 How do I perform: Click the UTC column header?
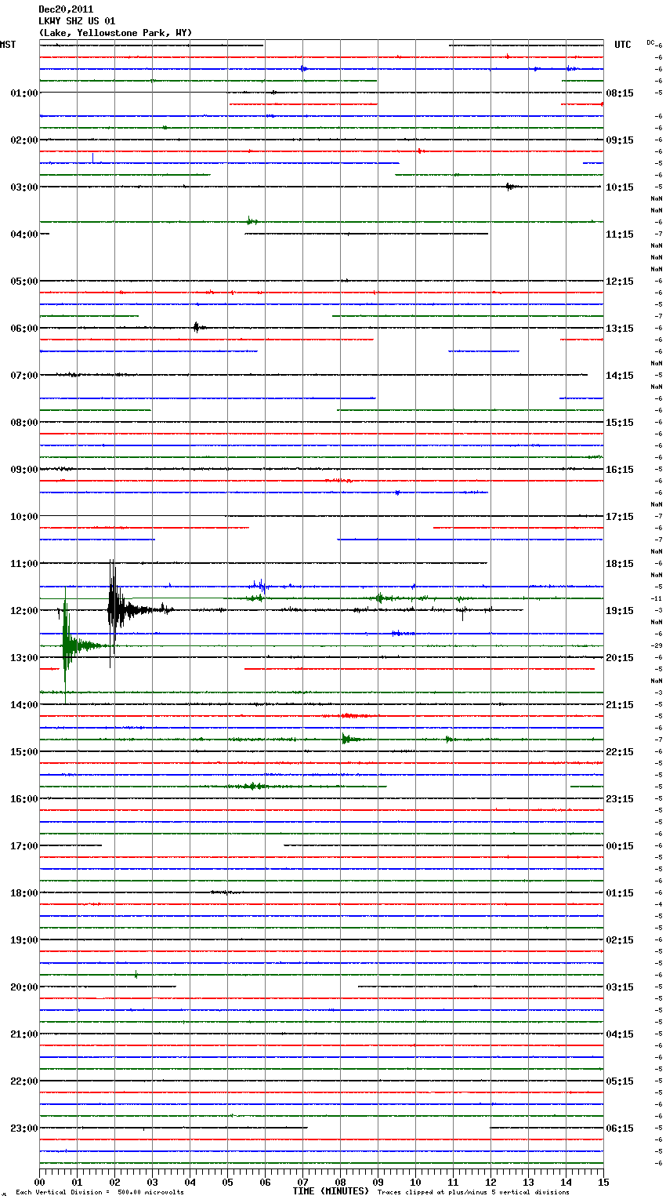pos(623,45)
